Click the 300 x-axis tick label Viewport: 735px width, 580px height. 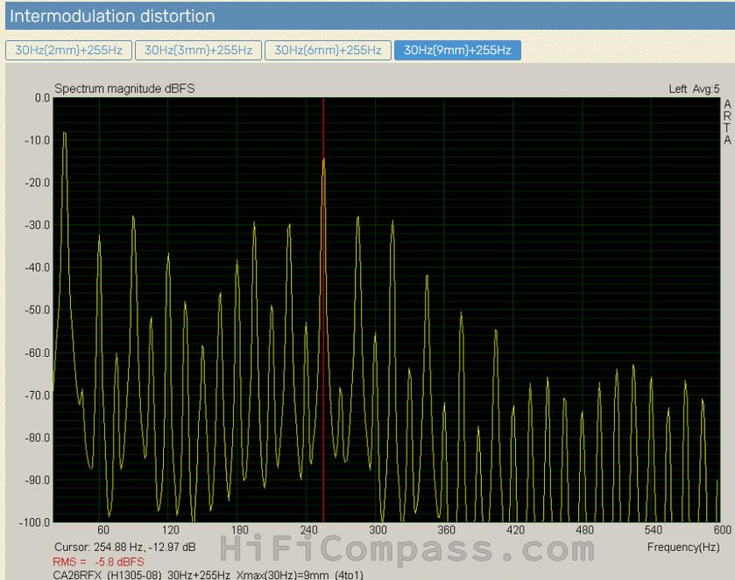click(x=378, y=530)
